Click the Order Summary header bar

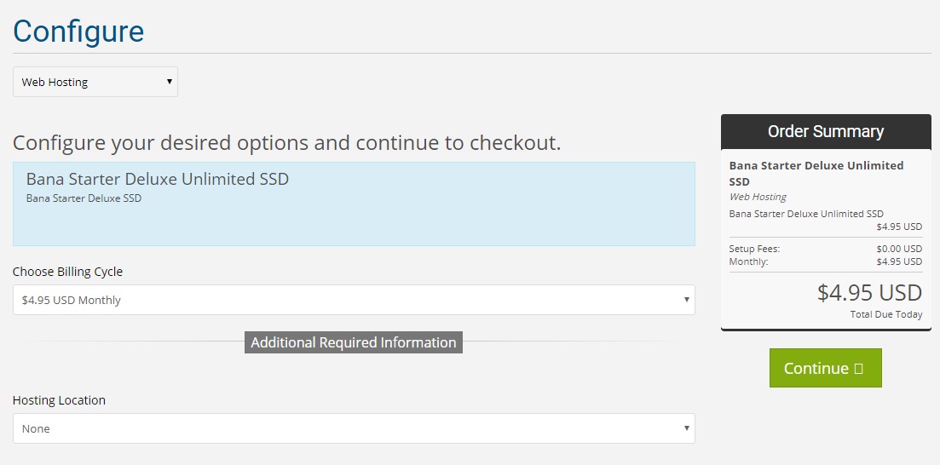[x=826, y=131]
